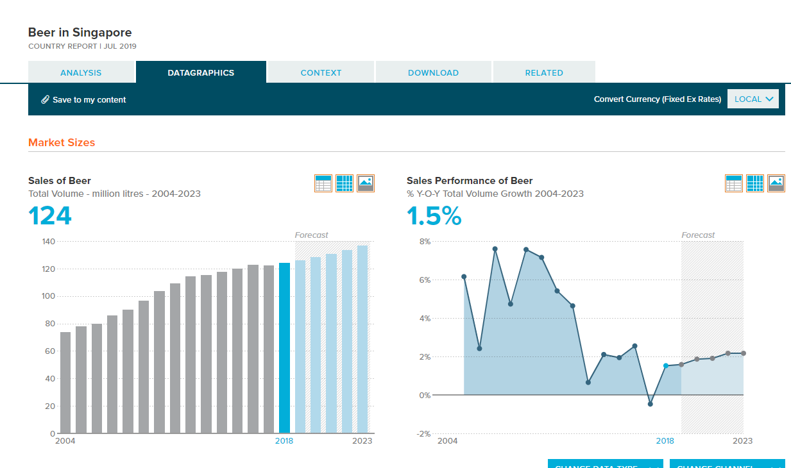Open table view icon for Sales of Beer
Viewport: 791px width, 468px height.
[x=323, y=183]
